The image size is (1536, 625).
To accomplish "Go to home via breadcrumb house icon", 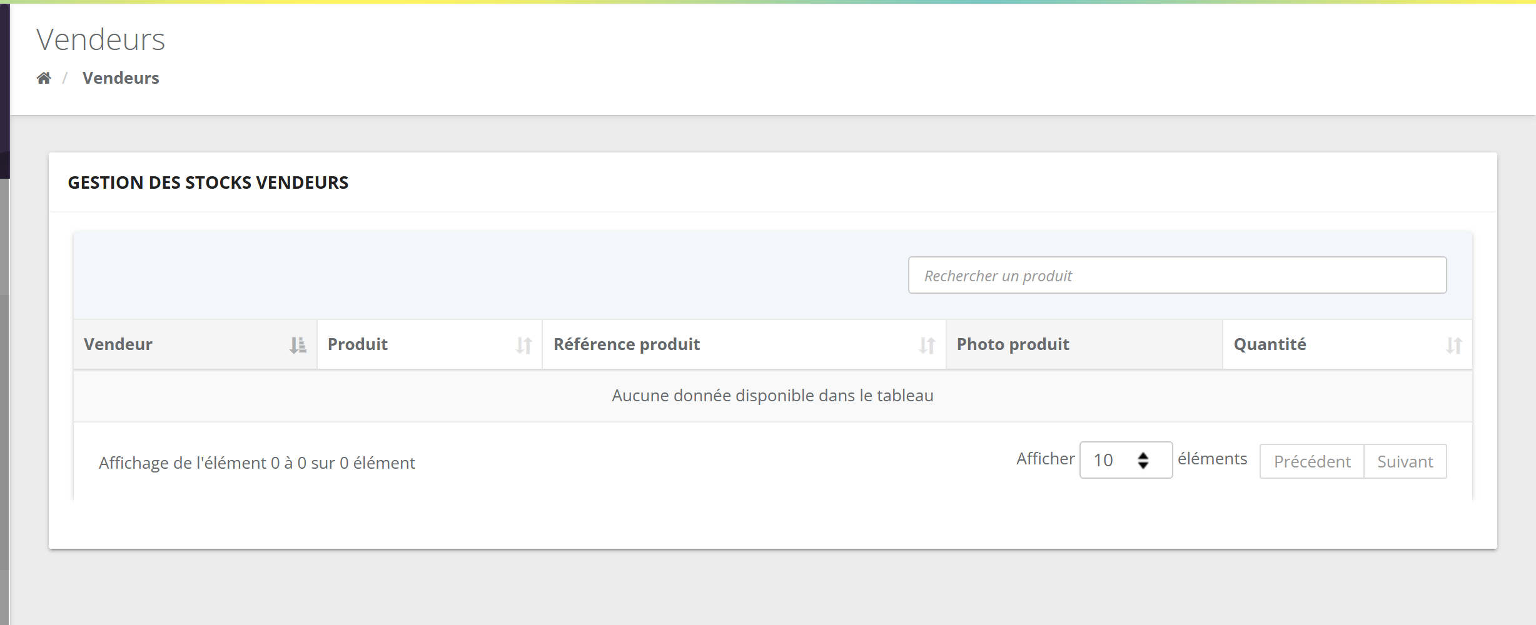I will click(44, 78).
